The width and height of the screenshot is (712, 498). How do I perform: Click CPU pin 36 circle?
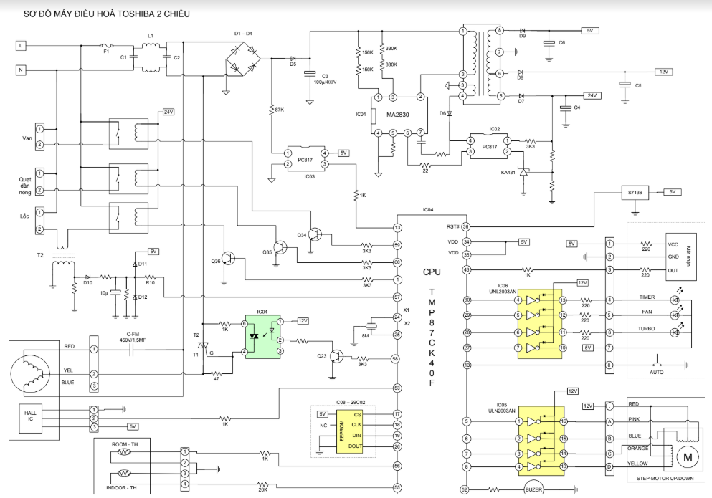(x=466, y=226)
